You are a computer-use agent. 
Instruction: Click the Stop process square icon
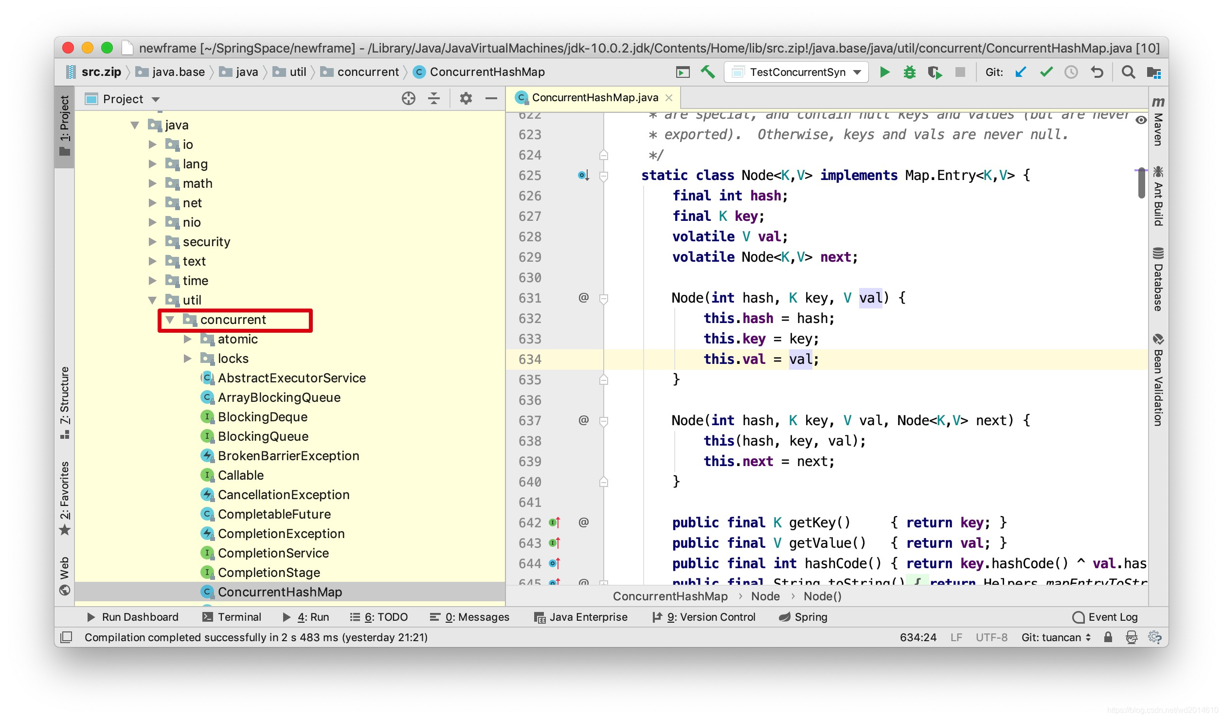coord(960,72)
